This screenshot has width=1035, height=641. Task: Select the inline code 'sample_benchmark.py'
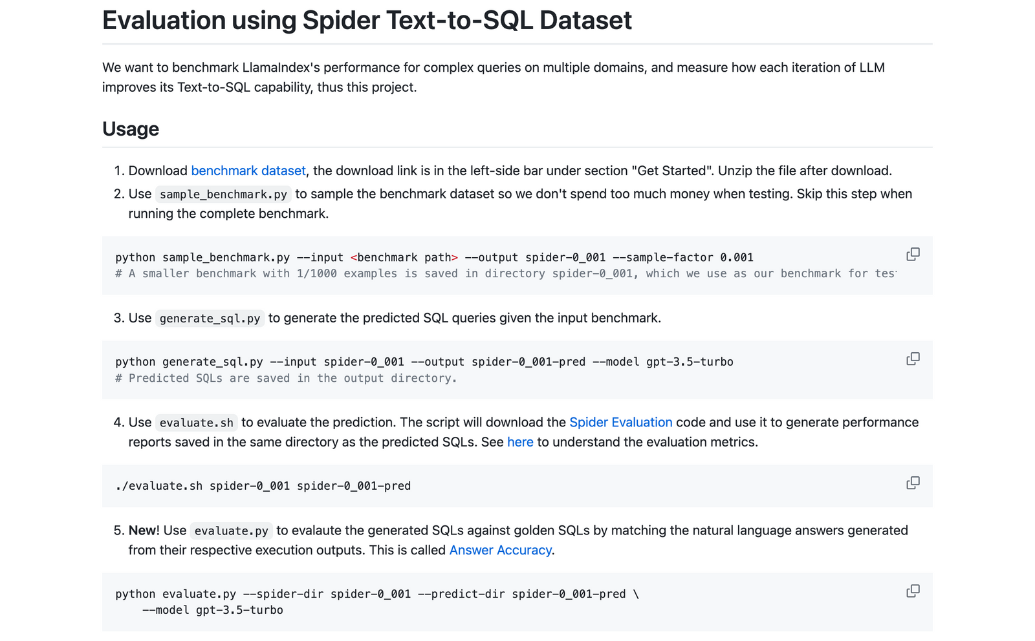point(223,194)
